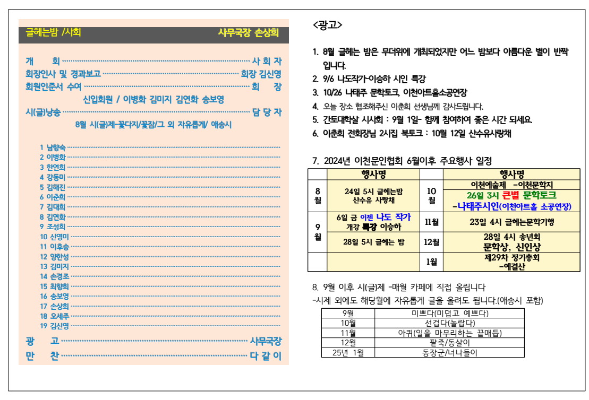This screenshot has height=400, width=589.
Task: Select topic cell '선겁다(놀랍다)'
Action: point(450,323)
